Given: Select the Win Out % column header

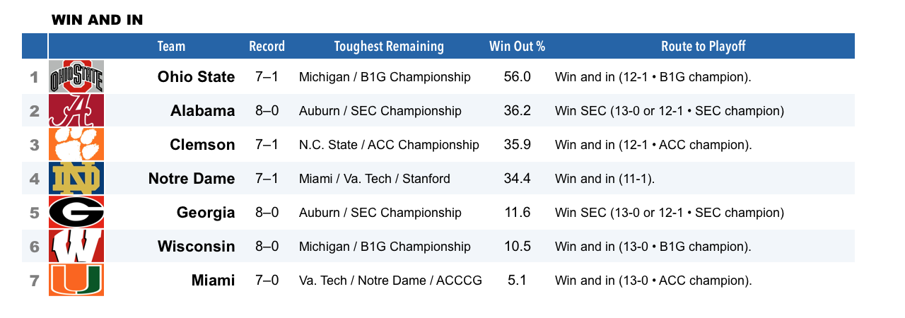Looking at the screenshot, I should tap(517, 47).
